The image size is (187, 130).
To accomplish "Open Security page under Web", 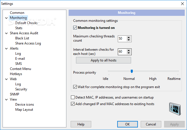I will click(x=21, y=89).
